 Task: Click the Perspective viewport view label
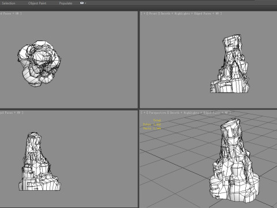coord(158,113)
